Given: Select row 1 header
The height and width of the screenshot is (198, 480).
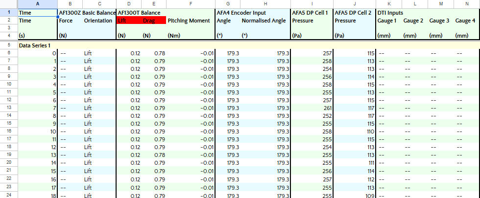Looking at the screenshot, I should tap(9, 13).
